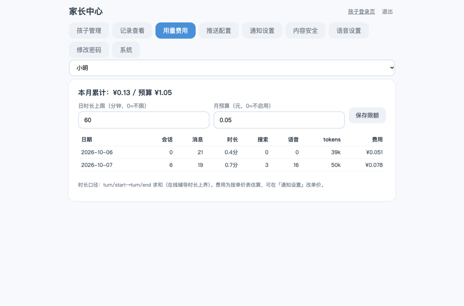Click the 本月累计 ¥0.13 summary text
The height and width of the screenshot is (306, 464).
click(125, 93)
